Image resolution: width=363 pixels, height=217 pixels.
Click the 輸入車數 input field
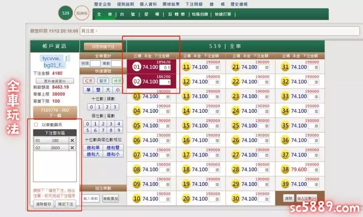tap(91, 199)
